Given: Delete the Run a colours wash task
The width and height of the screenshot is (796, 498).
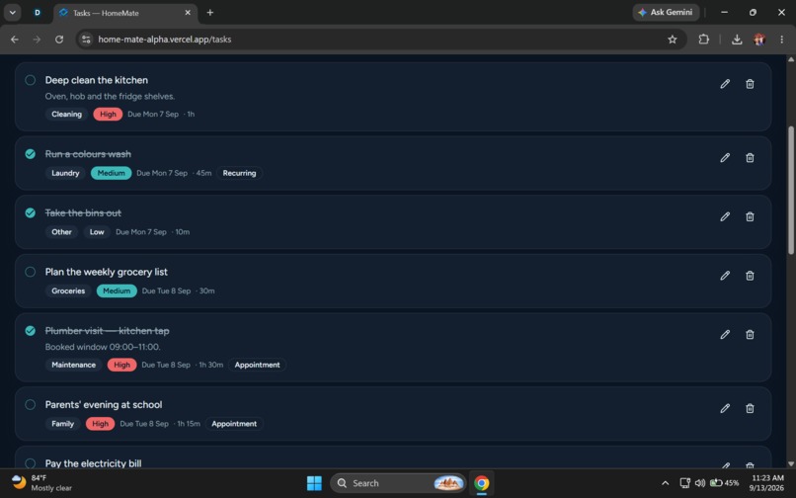Looking at the screenshot, I should pos(750,157).
